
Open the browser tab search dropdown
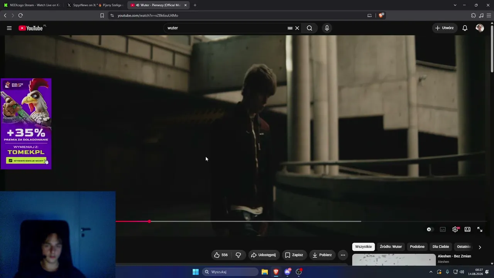[x=455, y=5]
